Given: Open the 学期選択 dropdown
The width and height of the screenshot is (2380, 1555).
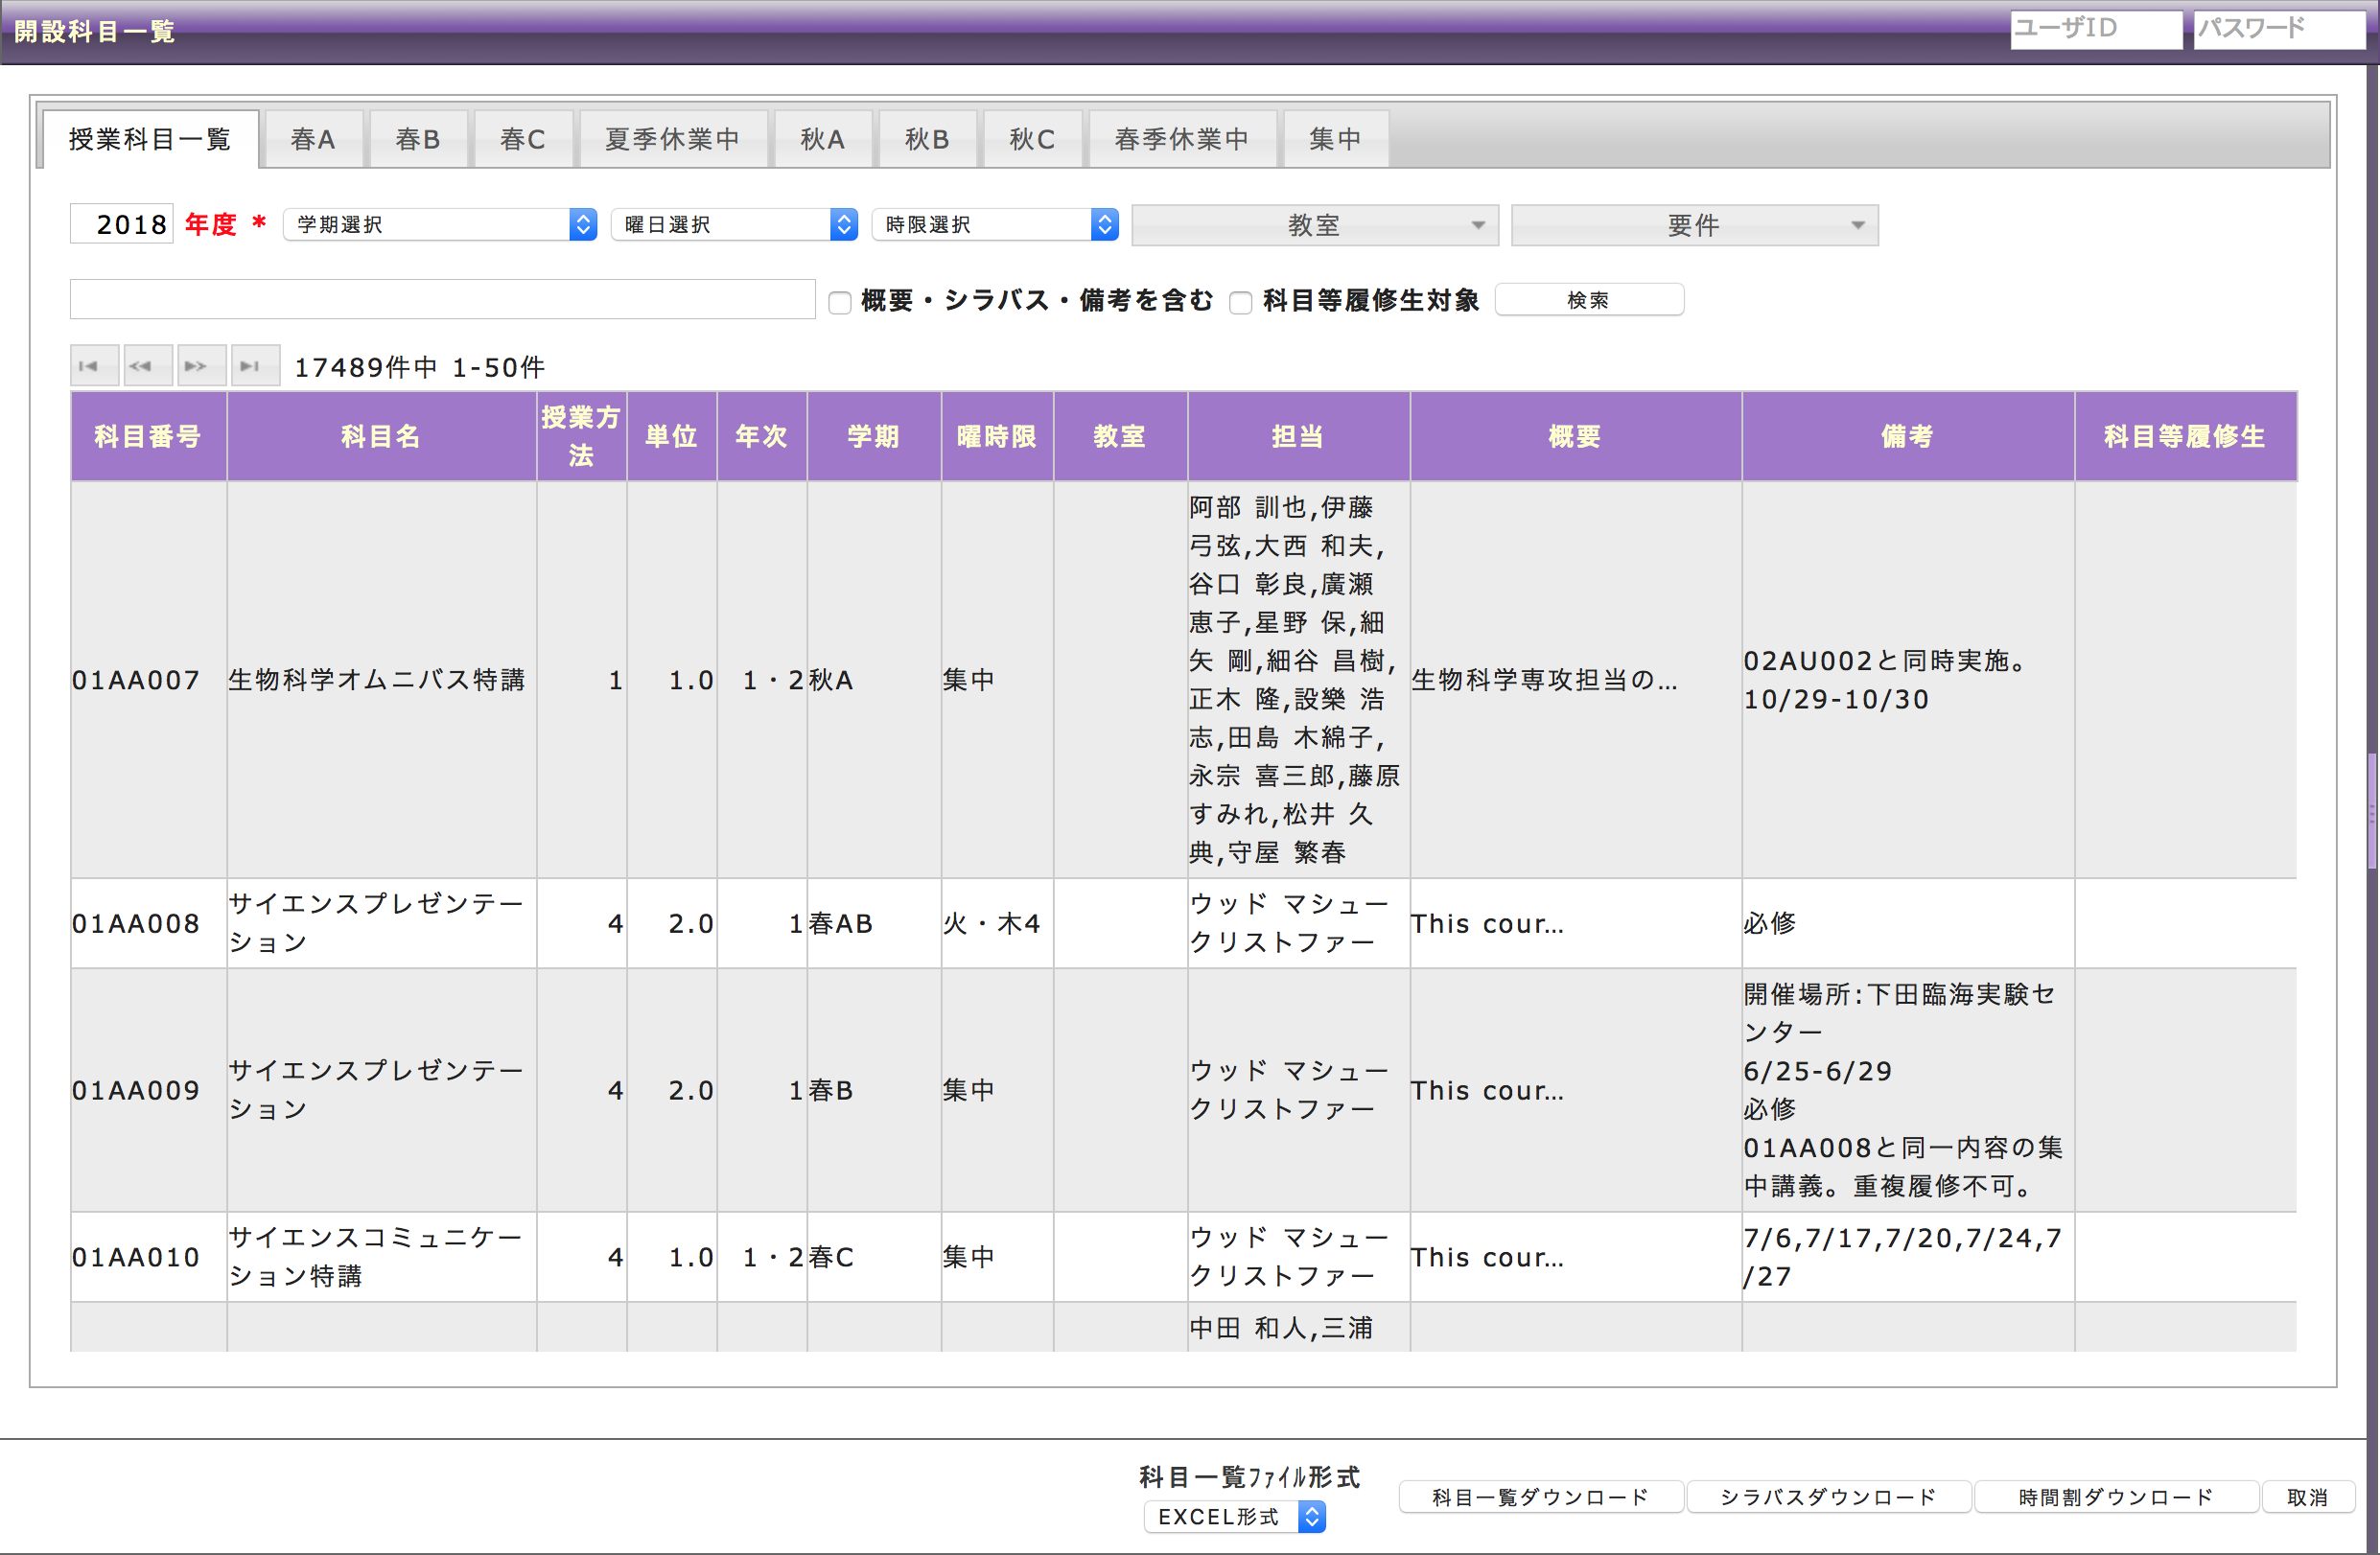Looking at the screenshot, I should [x=439, y=224].
